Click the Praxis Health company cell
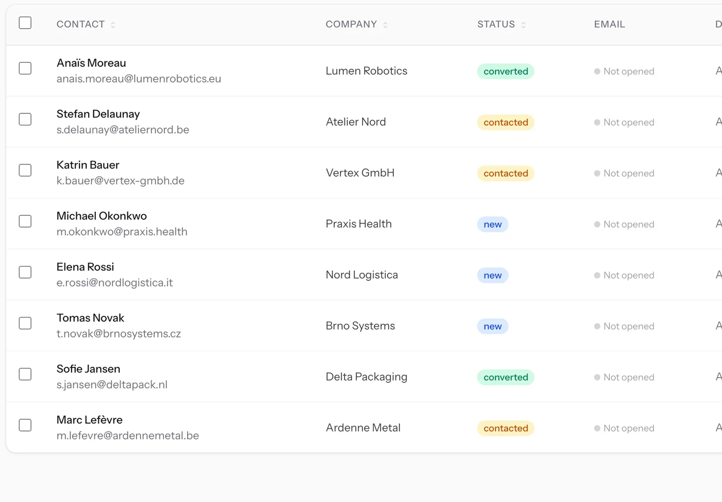The image size is (722, 502). point(358,224)
